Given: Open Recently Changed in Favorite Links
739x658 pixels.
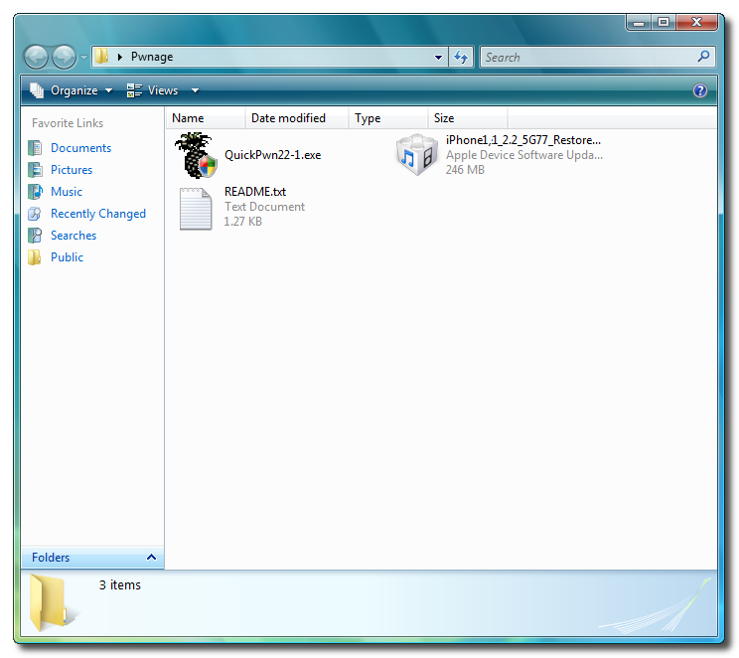Looking at the screenshot, I should point(97,214).
